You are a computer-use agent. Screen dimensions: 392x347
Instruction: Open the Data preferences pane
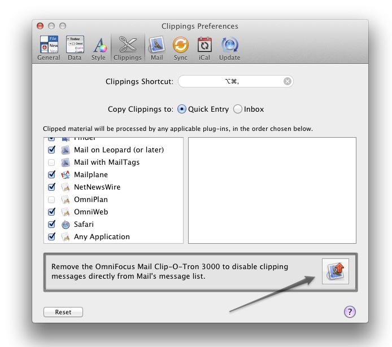point(75,48)
